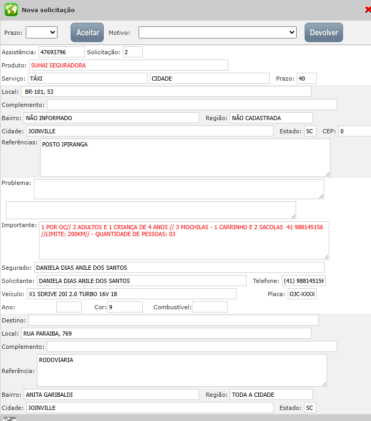This screenshot has width=371, height=421.
Task: Select the Assistência field with 47693796
Action: coord(61,52)
